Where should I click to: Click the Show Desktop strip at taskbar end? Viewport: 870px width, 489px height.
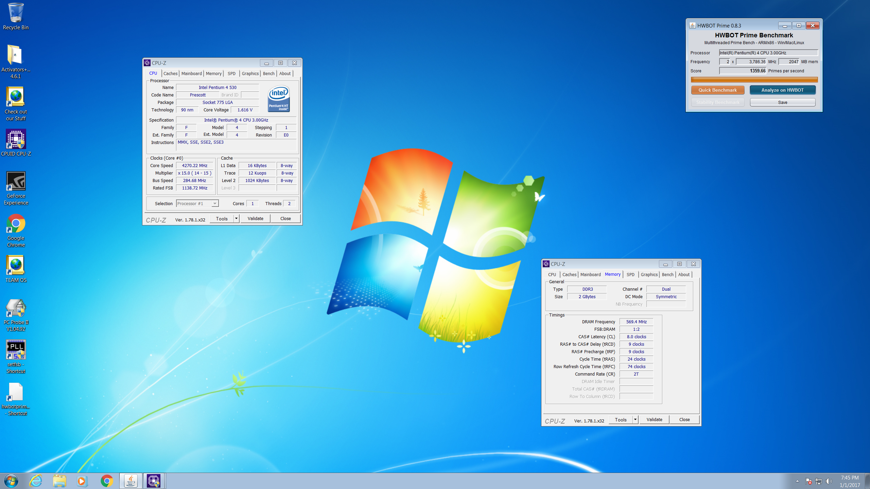point(867,481)
